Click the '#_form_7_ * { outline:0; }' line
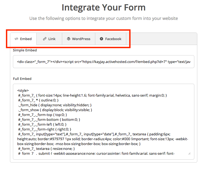The width and height of the screenshot is (207, 169). point(38,100)
